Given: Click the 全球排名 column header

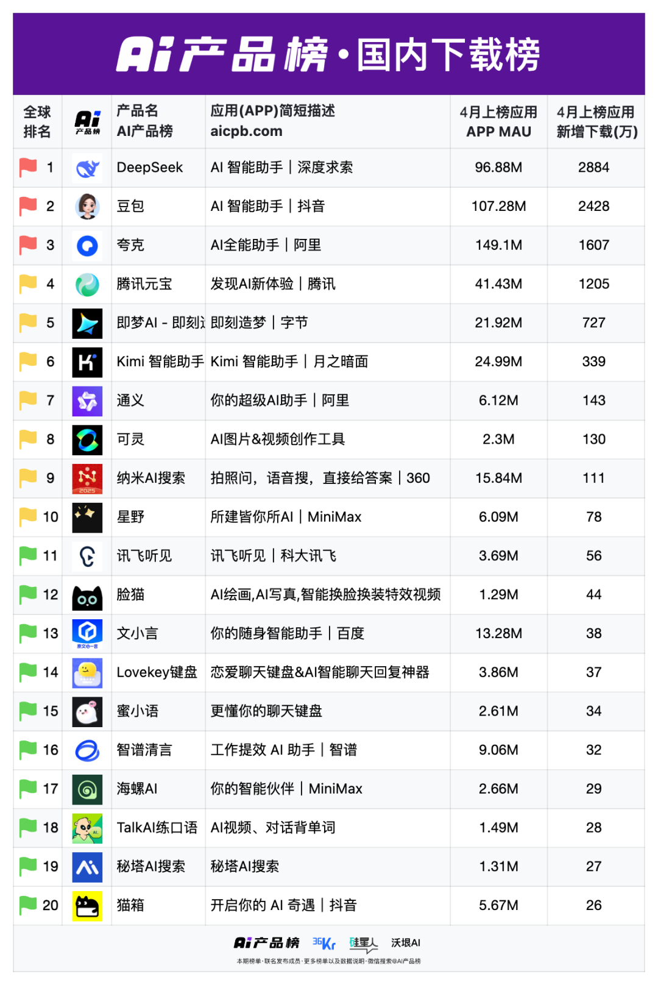Looking at the screenshot, I should tap(37, 122).
